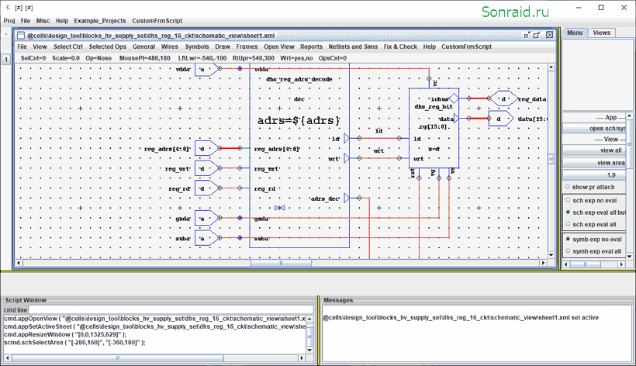636x366 pixels.
Task: Click the open sch/sym button
Action: click(595, 128)
